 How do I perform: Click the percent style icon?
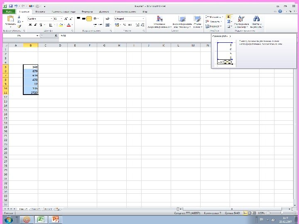click(124, 25)
